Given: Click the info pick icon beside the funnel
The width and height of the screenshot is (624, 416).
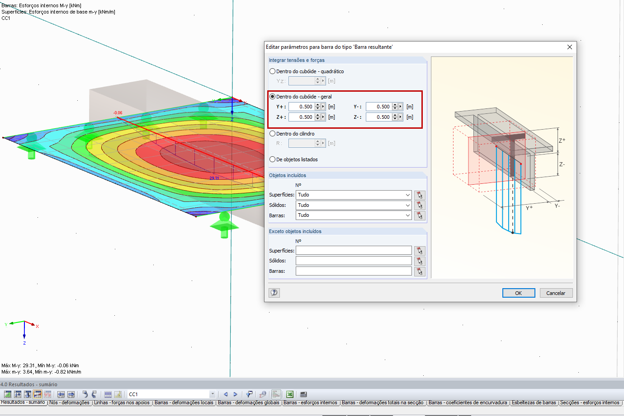Looking at the screenshot, I should (263, 394).
